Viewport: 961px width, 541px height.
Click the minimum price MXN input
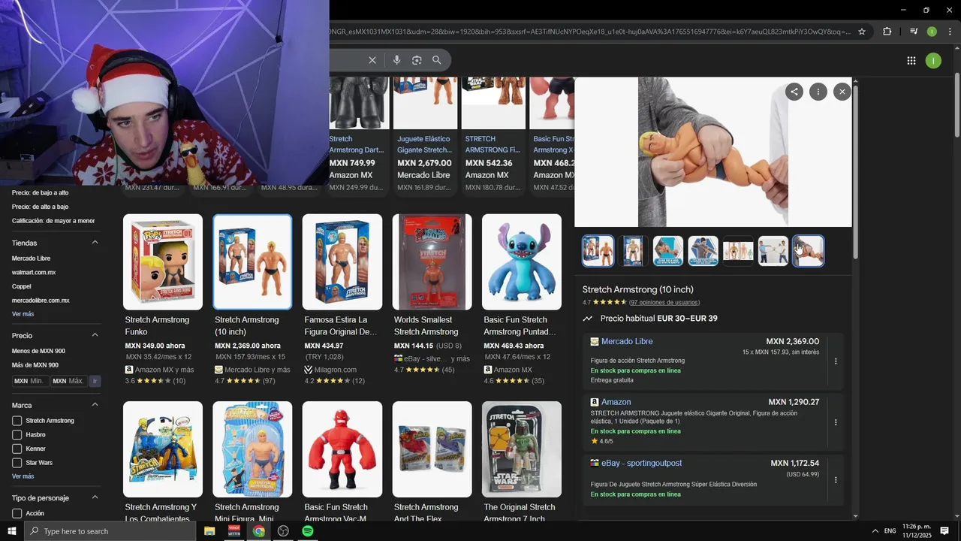coord(30,381)
